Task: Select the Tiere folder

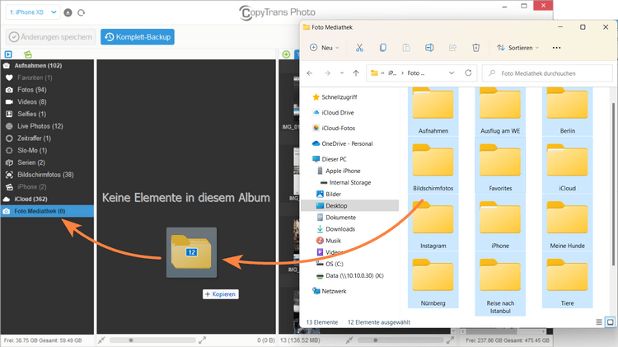Action: (x=567, y=280)
